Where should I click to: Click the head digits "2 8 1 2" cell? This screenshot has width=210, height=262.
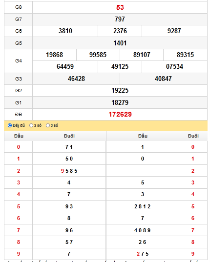(x=143, y=206)
